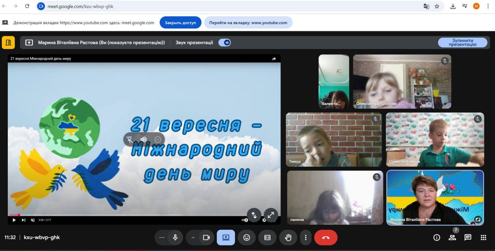Toggle the microphone on or off
Viewport: 495px width, 251px height.
pyautogui.click(x=175, y=237)
